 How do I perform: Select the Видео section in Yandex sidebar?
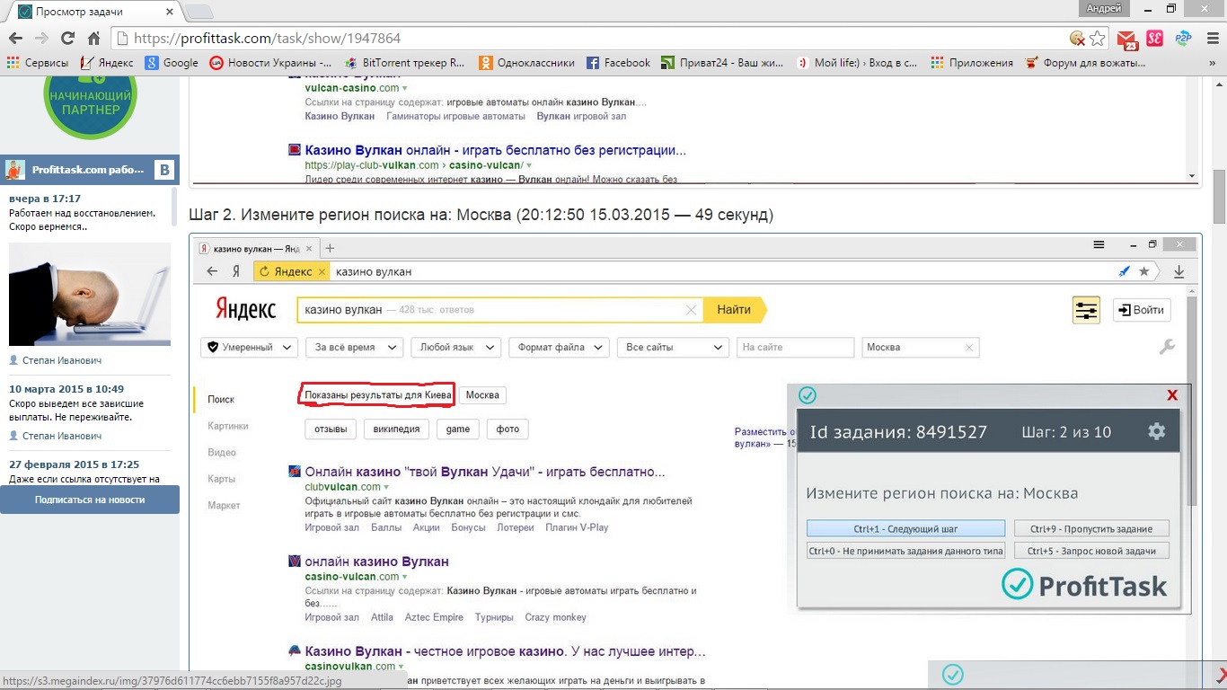222,453
